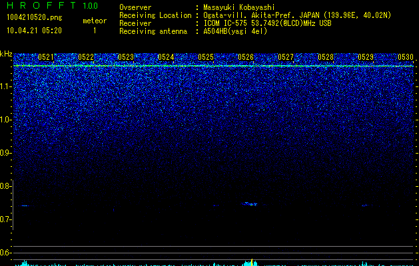Click the 0.7 kHz axis label
Image resolution: width=419 pixels, height=266 pixels.
pyautogui.click(x=5, y=219)
